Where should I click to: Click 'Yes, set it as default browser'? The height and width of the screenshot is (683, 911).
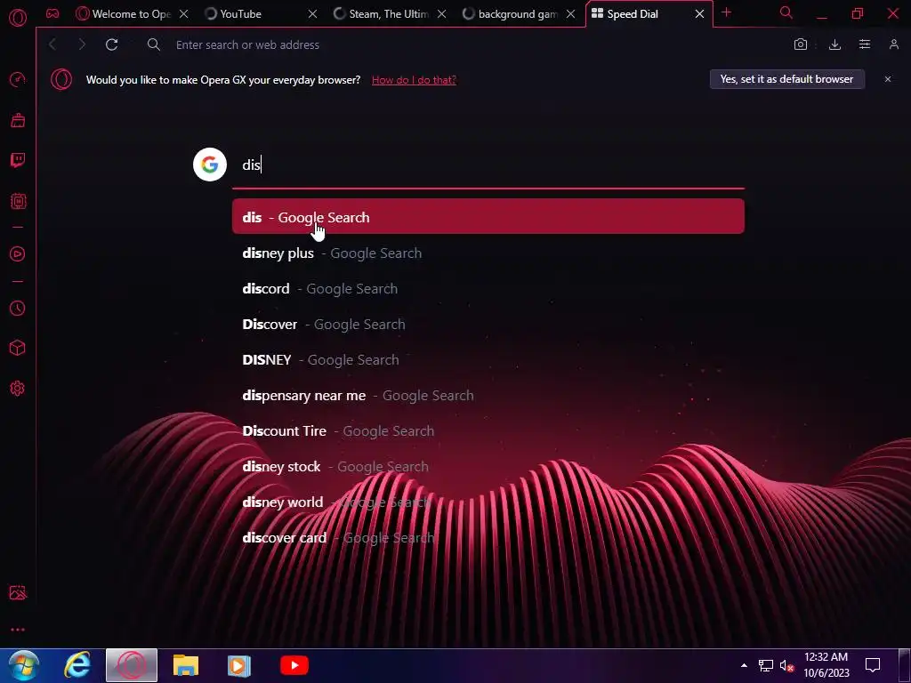point(786,79)
